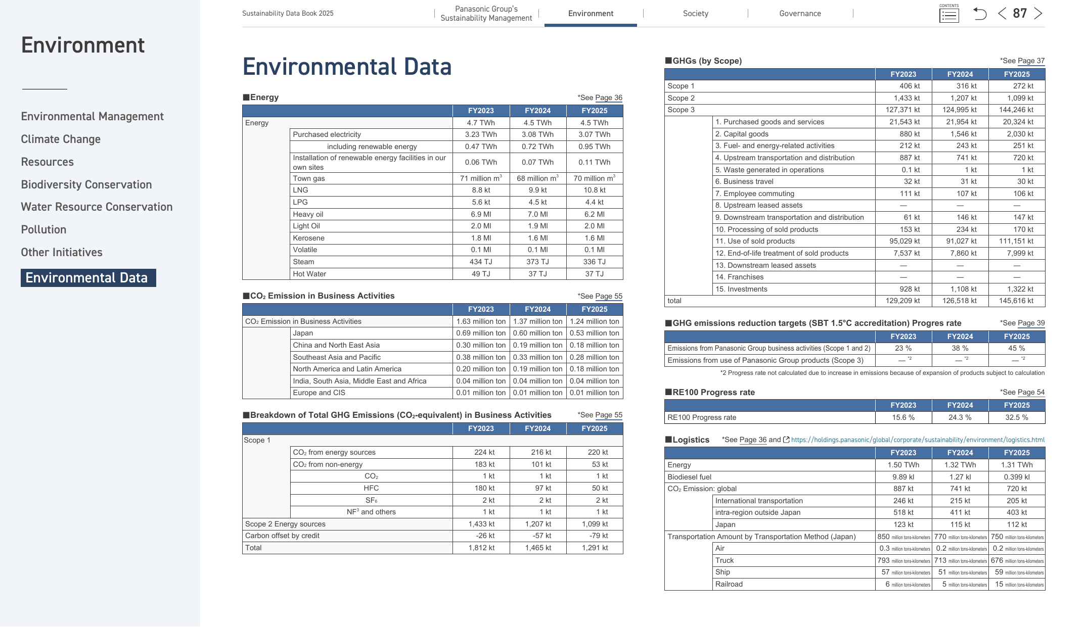Open the Society tab

pos(695,14)
